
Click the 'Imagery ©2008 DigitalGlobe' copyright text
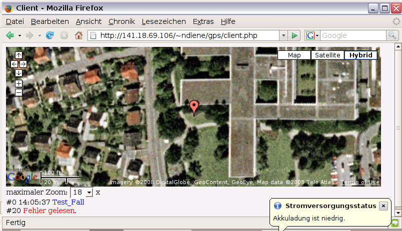pyautogui.click(x=149, y=182)
